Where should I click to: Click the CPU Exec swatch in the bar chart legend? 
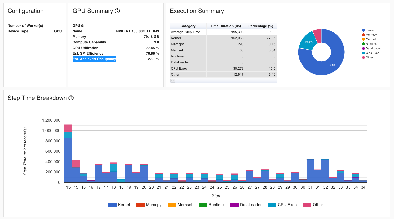coord(272,205)
